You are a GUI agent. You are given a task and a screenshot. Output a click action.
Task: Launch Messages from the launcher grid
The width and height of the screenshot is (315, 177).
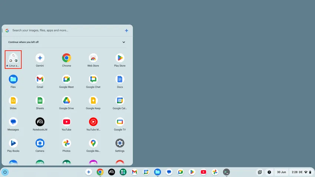point(13,124)
